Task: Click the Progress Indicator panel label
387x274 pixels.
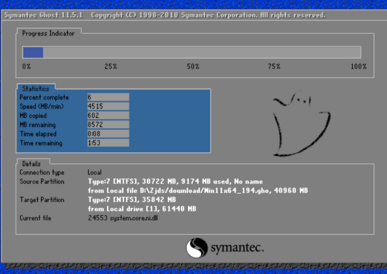Action: [48, 33]
